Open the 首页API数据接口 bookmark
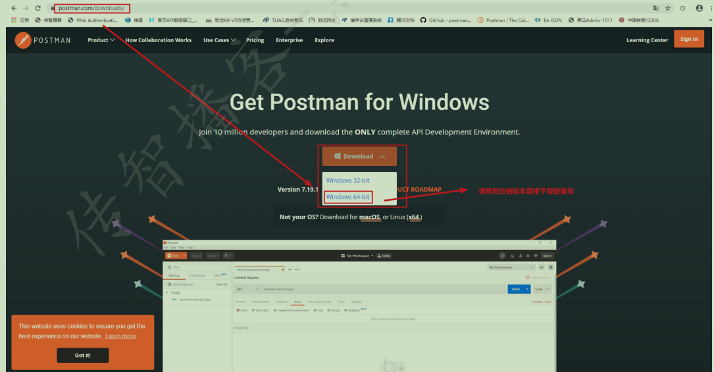The width and height of the screenshot is (714, 372). [173, 20]
